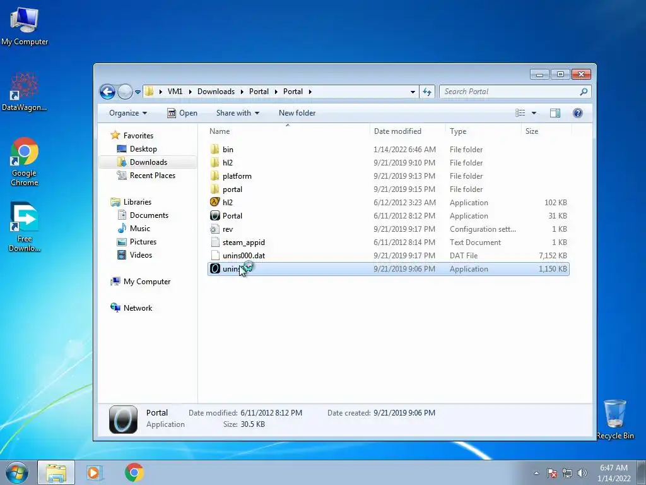Select the DataWagon desktop shortcut
The height and width of the screenshot is (485, 646).
click(x=25, y=92)
